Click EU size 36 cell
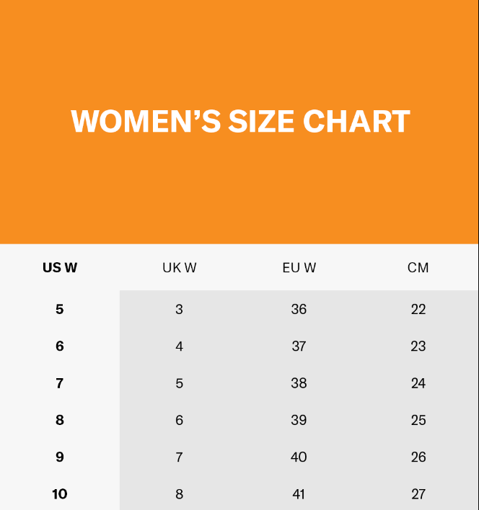The image size is (479, 510). coord(299,309)
